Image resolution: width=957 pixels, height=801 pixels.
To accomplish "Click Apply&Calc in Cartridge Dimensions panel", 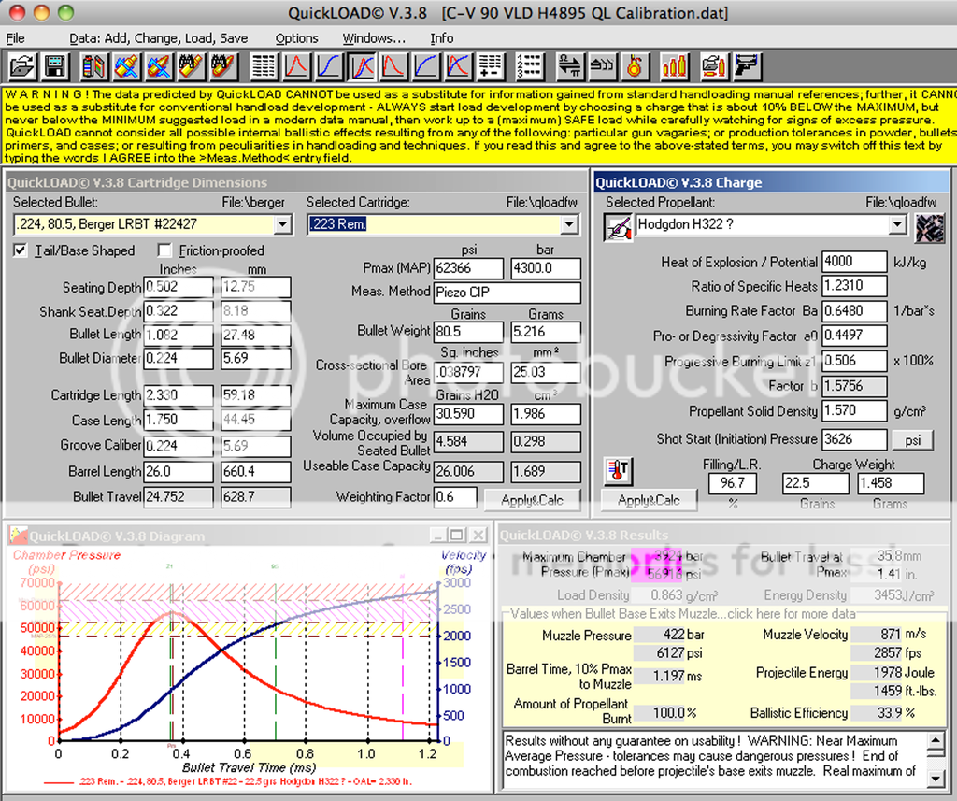I will pyautogui.click(x=532, y=500).
